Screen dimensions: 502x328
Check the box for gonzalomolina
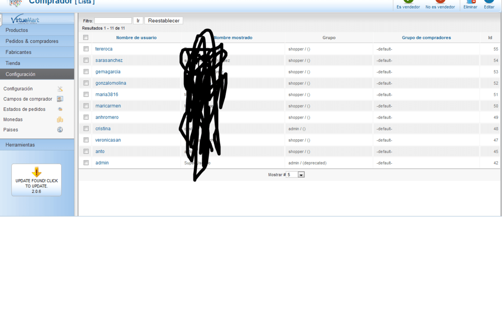pyautogui.click(x=86, y=83)
